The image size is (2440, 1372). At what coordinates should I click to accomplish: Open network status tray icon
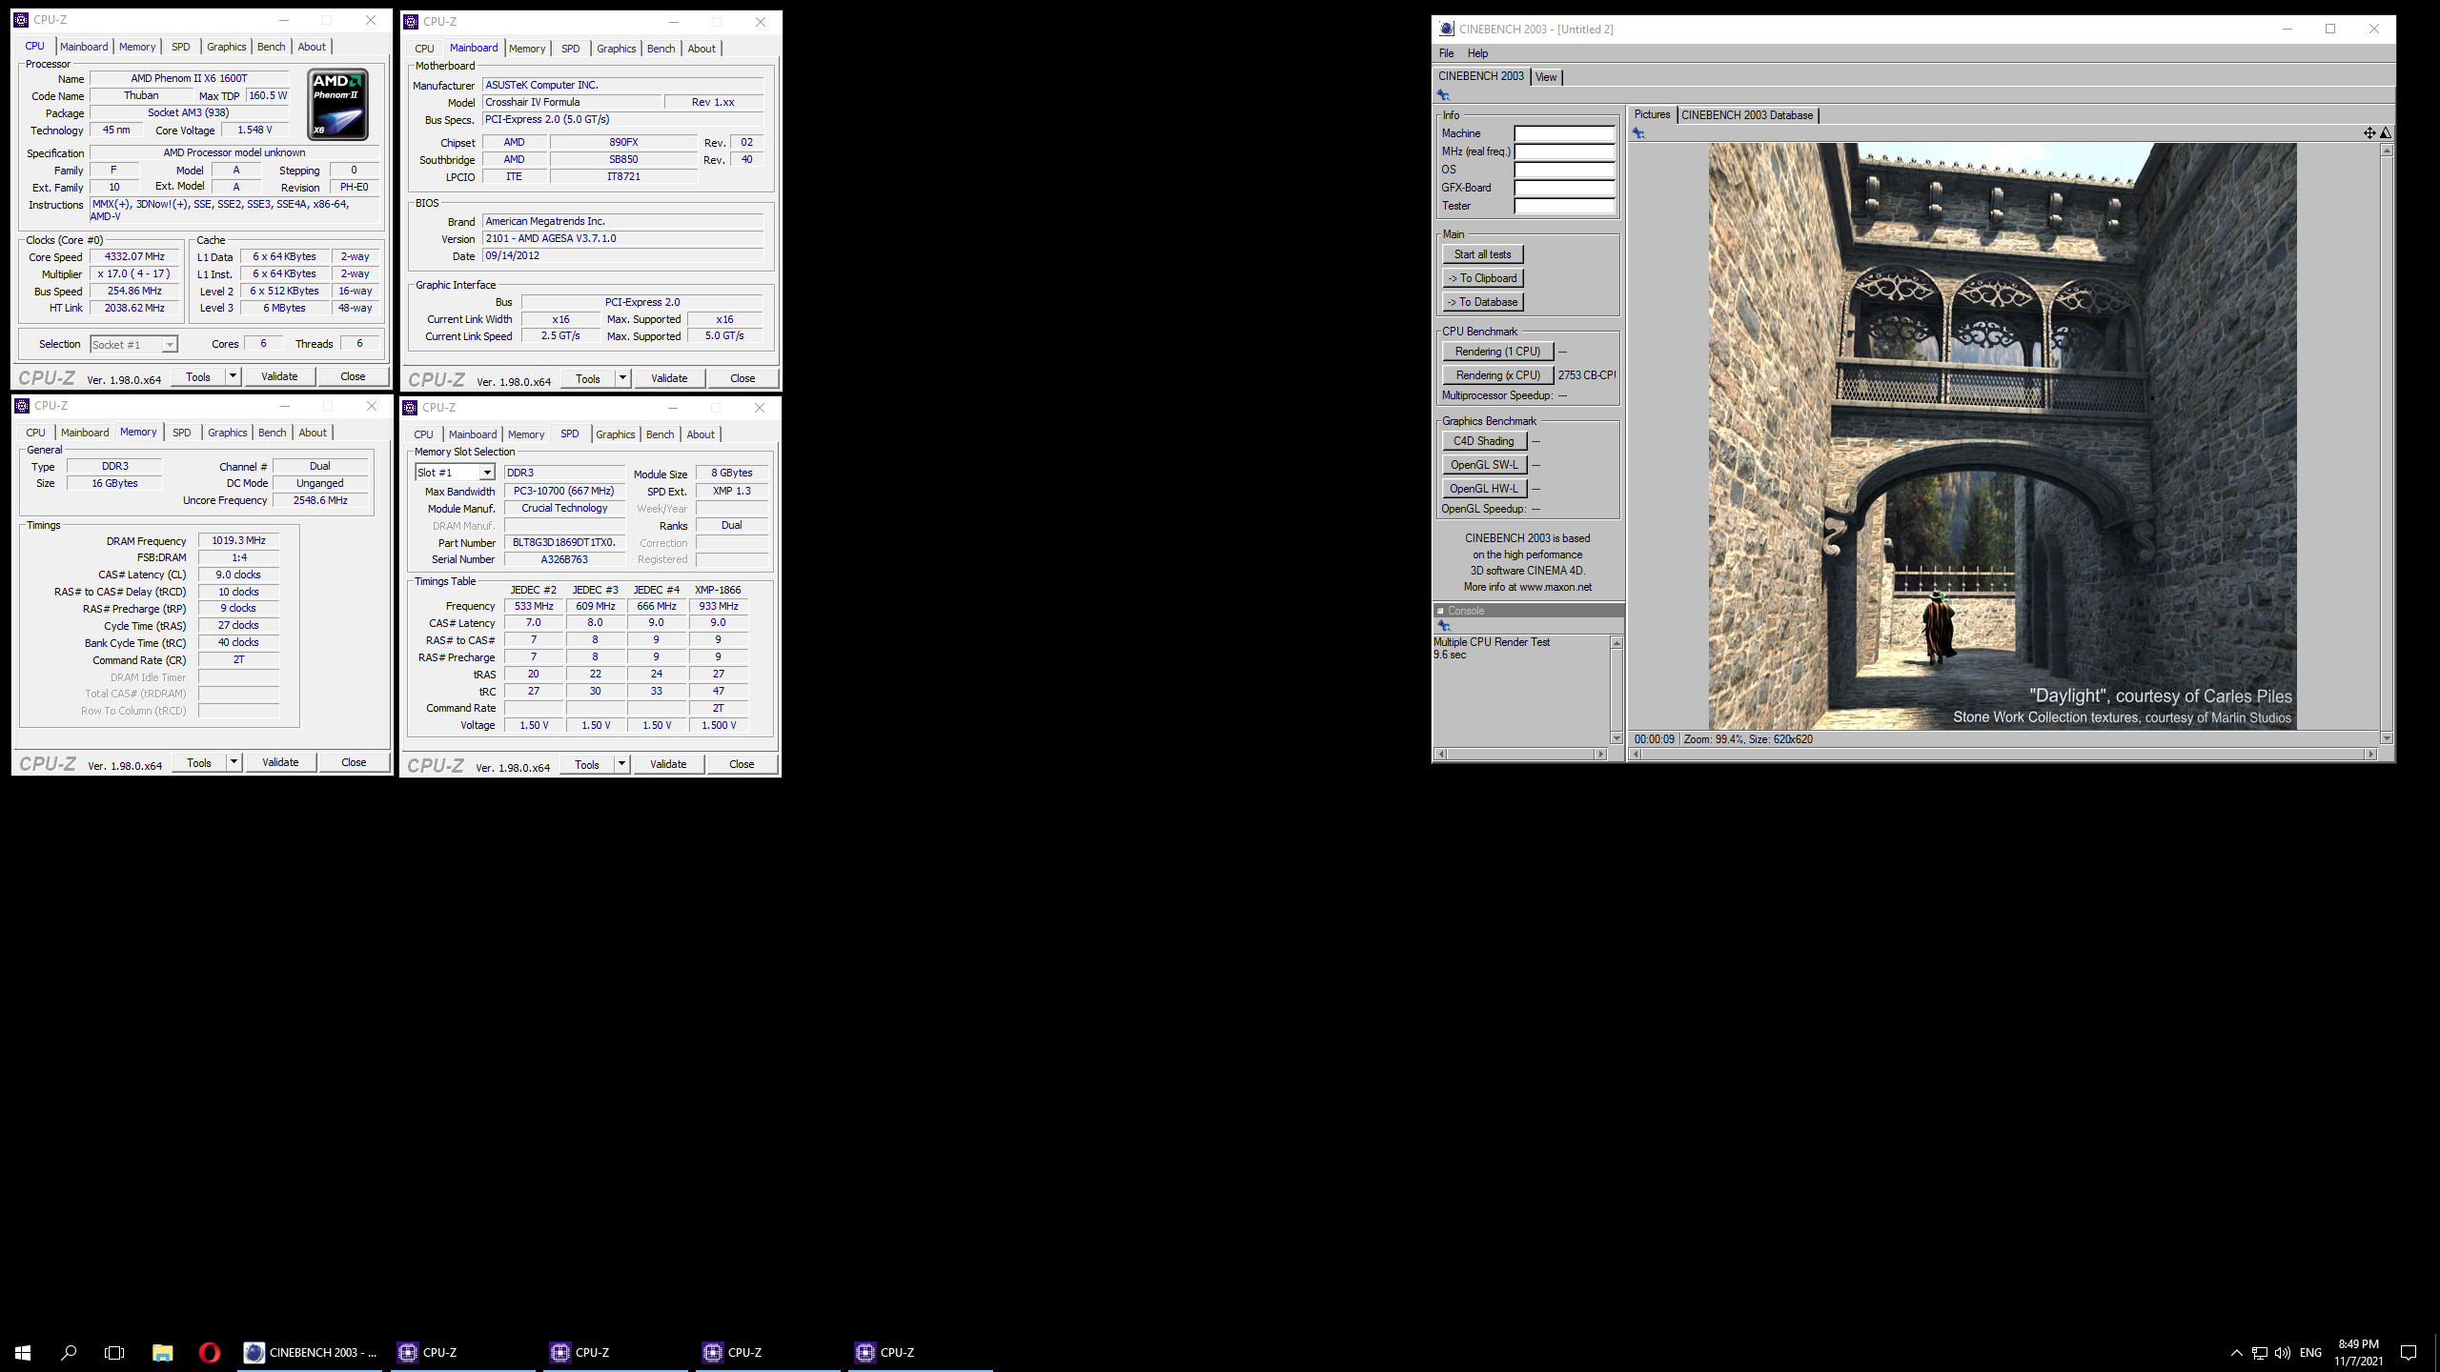[x=2259, y=1352]
